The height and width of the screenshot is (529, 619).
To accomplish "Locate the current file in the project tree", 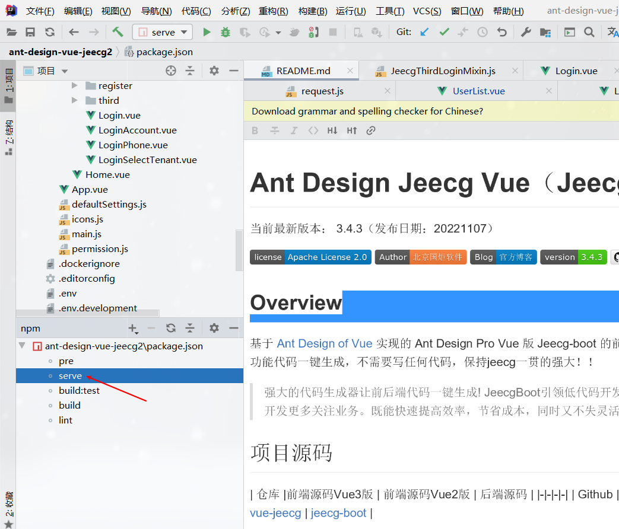I will 171,71.
